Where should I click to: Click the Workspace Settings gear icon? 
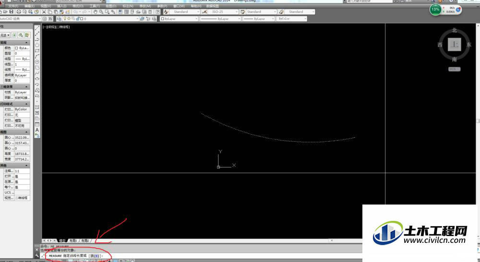pos(45,19)
